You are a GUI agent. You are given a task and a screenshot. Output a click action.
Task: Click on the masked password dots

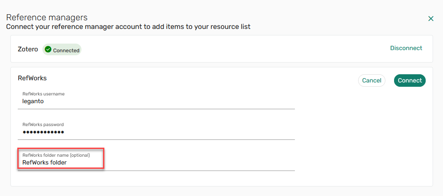(43, 132)
